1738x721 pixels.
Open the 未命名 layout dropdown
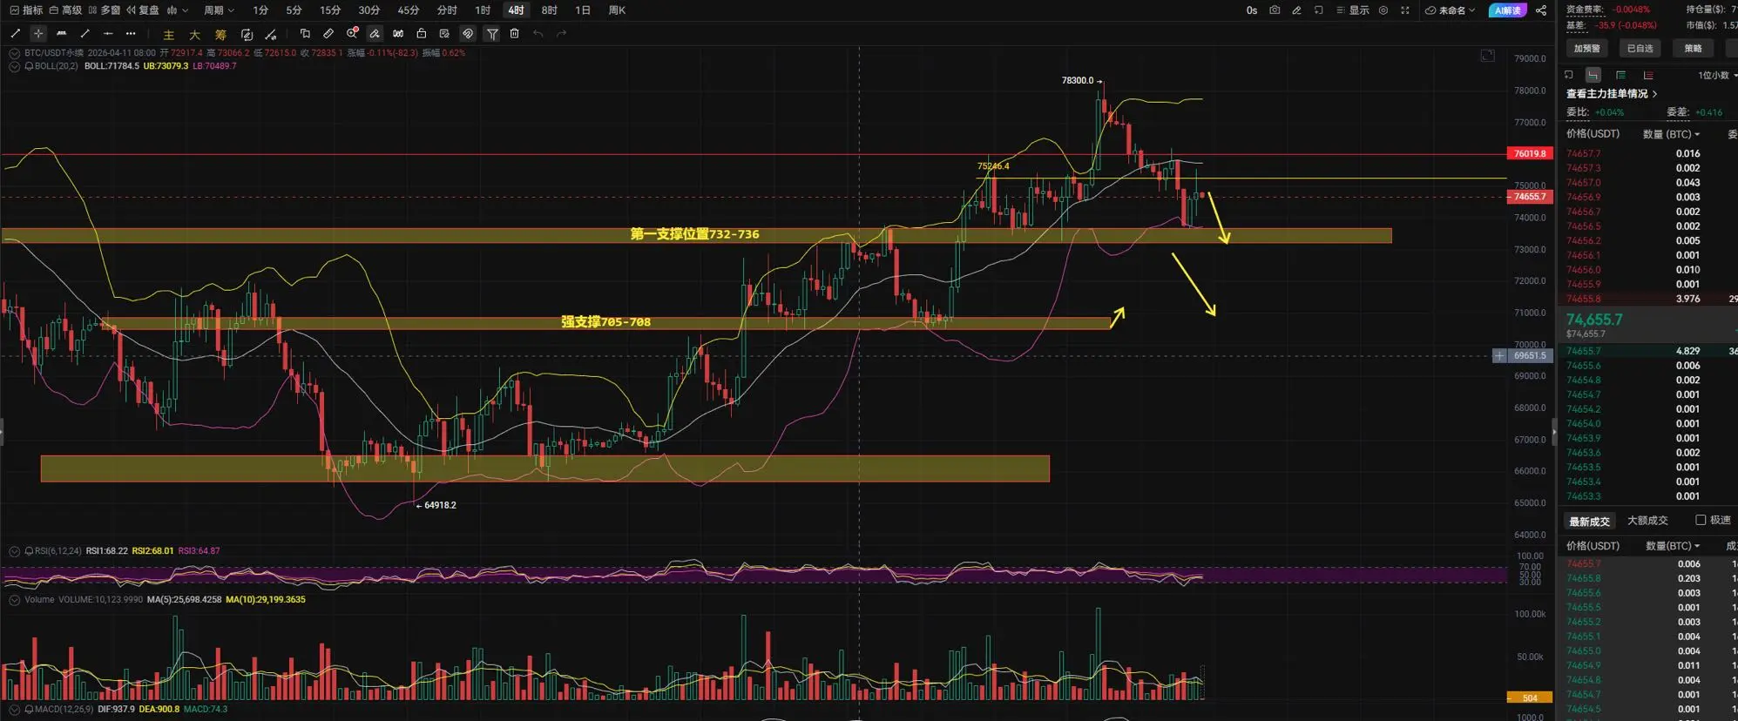point(1451,10)
